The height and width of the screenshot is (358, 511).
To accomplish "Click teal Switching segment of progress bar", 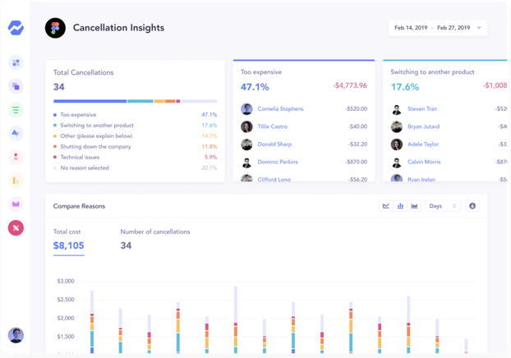I will (x=140, y=101).
